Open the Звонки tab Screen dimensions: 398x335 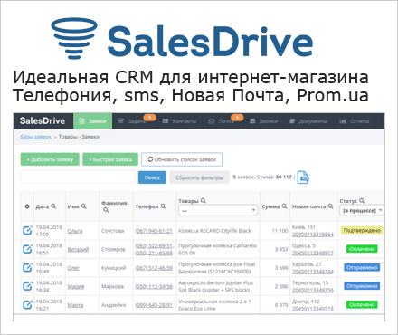(264, 121)
